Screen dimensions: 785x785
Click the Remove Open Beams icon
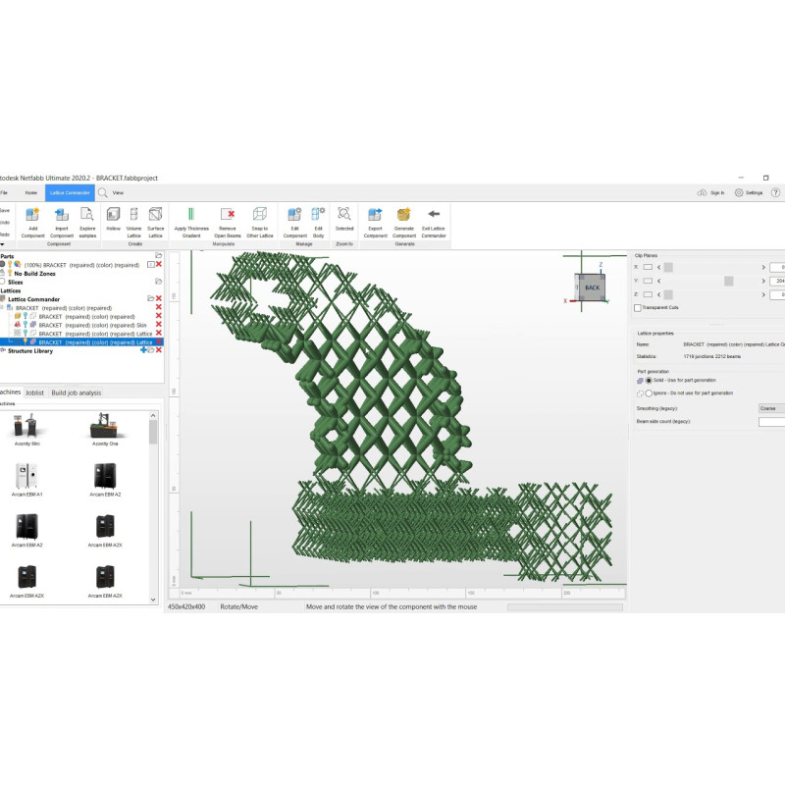[x=228, y=214]
